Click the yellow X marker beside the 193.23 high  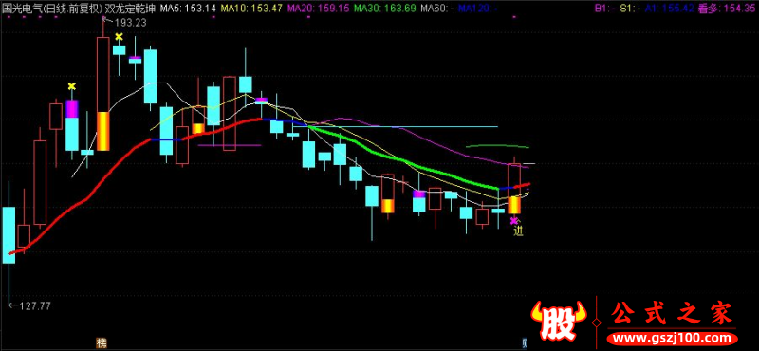(x=120, y=36)
